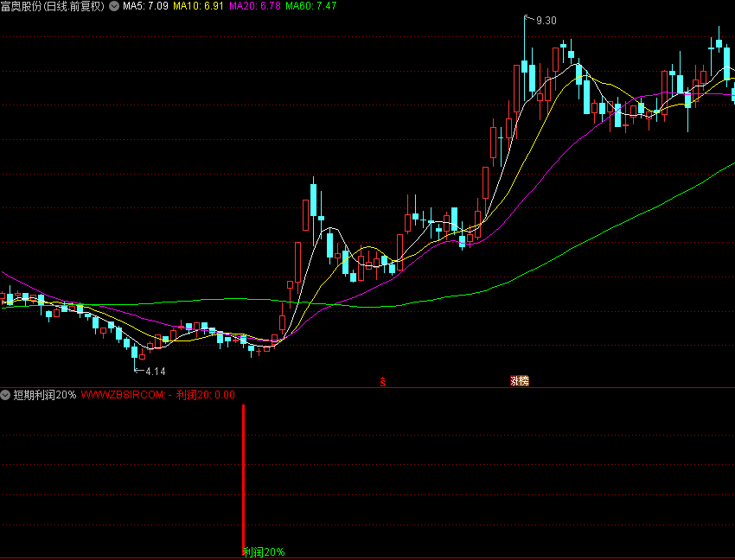Select the 富奥股份(日线.前复权) chart title

point(53,6)
